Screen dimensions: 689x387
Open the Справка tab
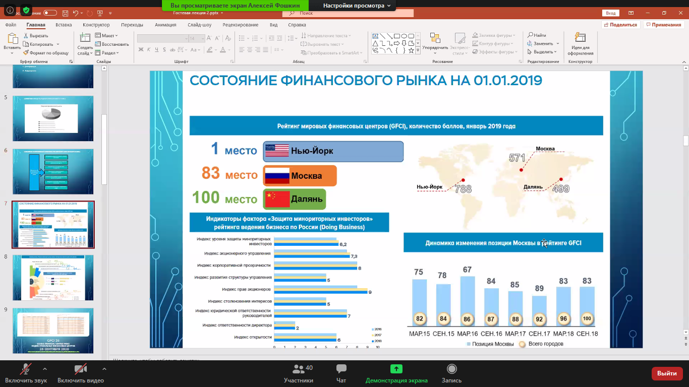pos(297,25)
